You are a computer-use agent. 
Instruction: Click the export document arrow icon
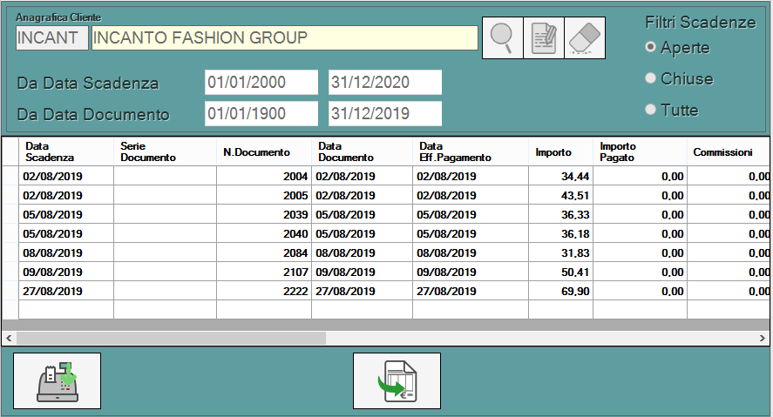(x=397, y=381)
